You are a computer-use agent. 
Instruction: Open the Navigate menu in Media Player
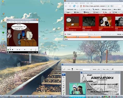click(x=19, y=22)
